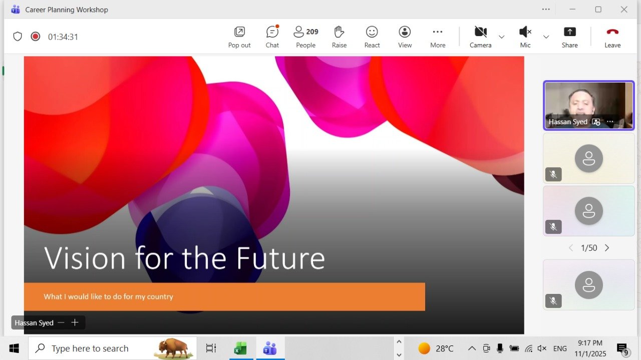The image size is (641, 360).
Task: Leave the meeting
Action: click(612, 37)
